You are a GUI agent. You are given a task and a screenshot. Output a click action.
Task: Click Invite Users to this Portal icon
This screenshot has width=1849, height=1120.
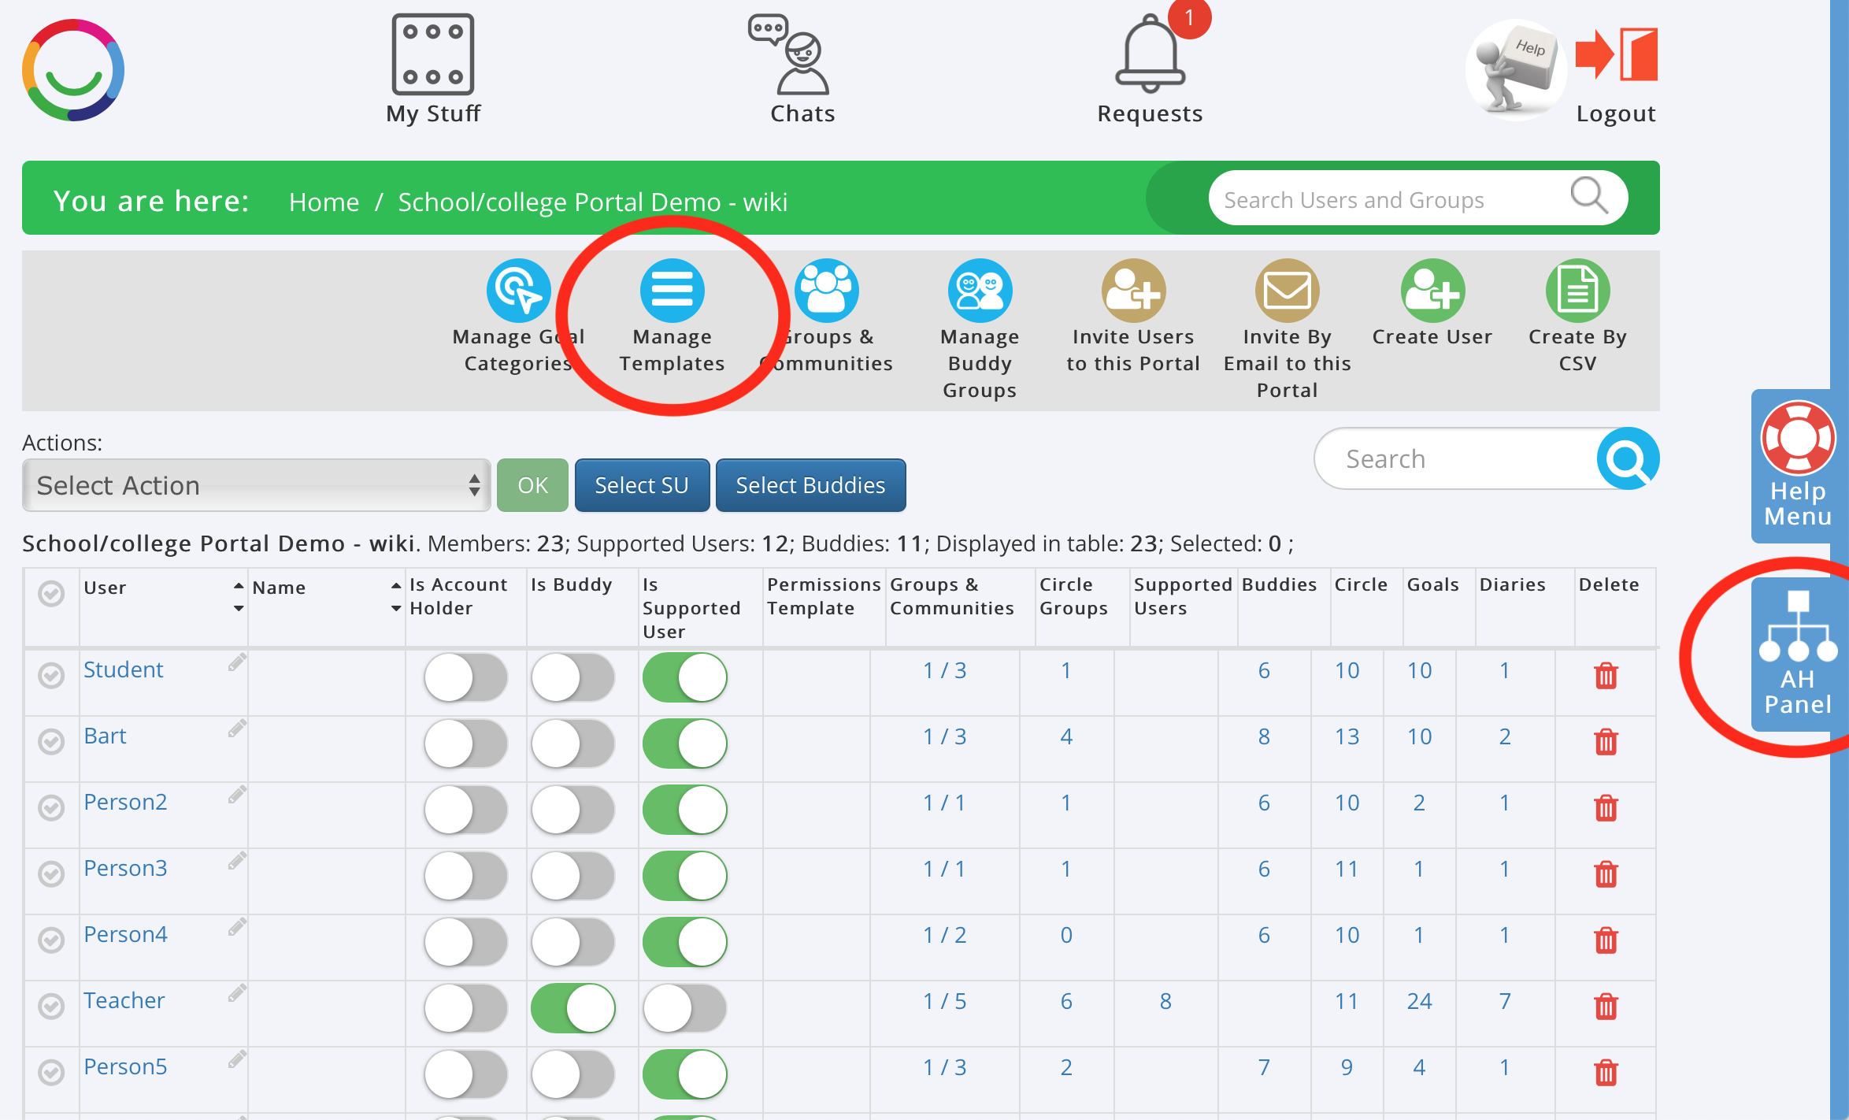[x=1132, y=291]
